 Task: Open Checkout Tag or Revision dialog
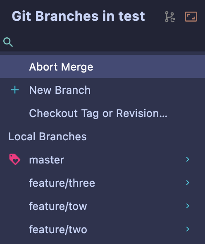tap(102, 113)
